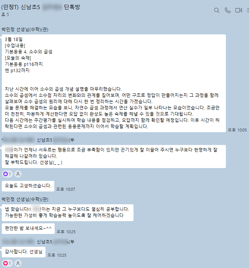The height and width of the screenshot is (268, 249).
Task: Open the first 신남초5 parent sender name
Action: [38, 140]
